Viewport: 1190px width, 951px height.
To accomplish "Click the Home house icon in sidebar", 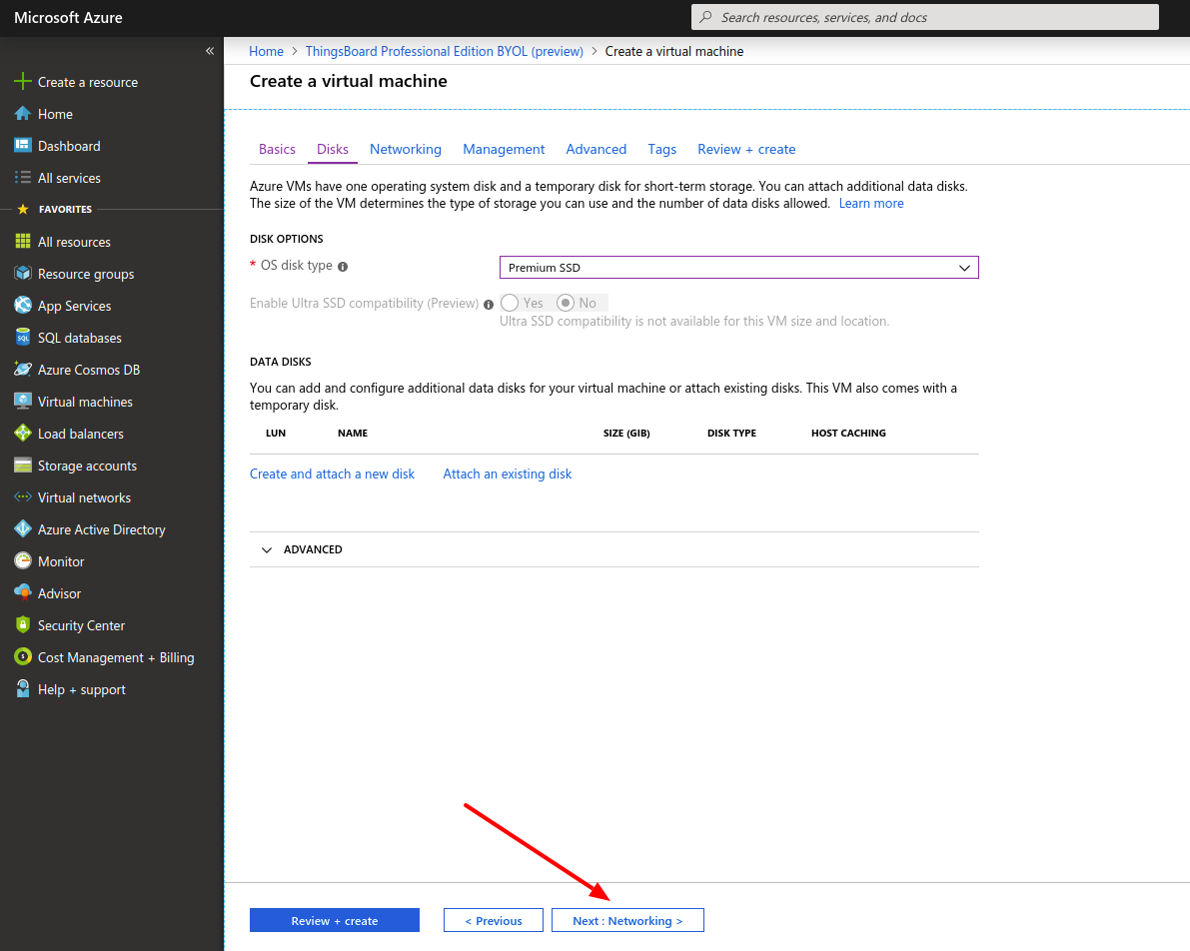I will (x=23, y=114).
